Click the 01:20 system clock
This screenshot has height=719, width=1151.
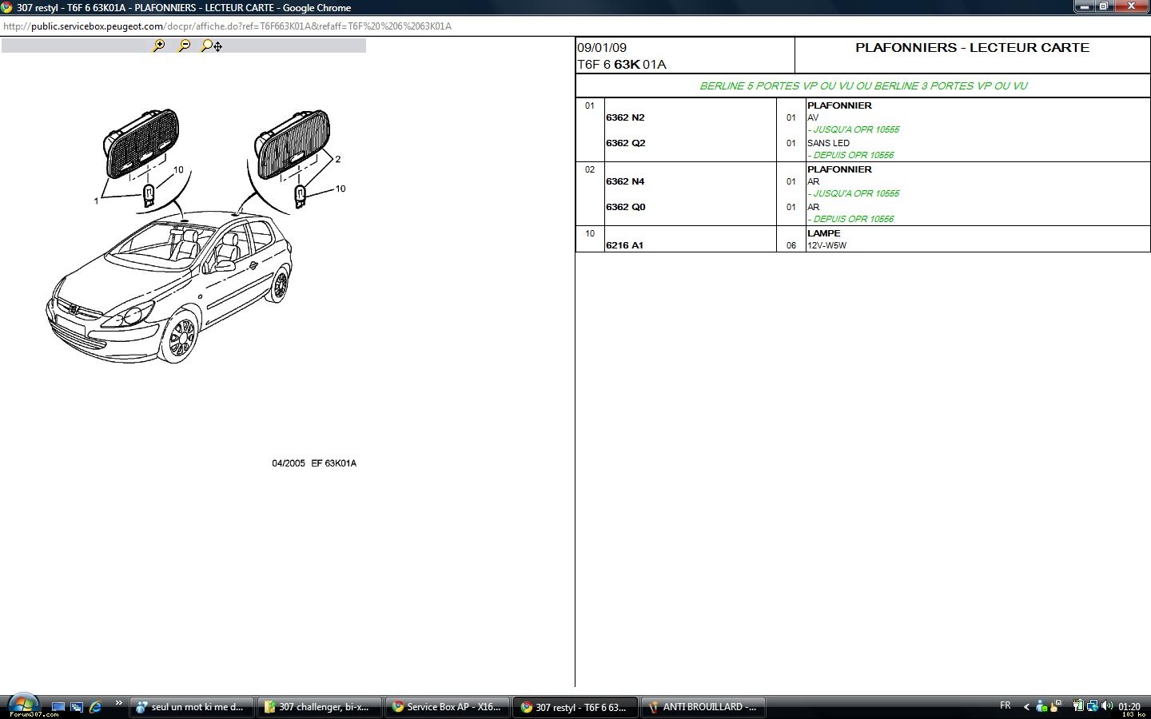pos(1129,706)
